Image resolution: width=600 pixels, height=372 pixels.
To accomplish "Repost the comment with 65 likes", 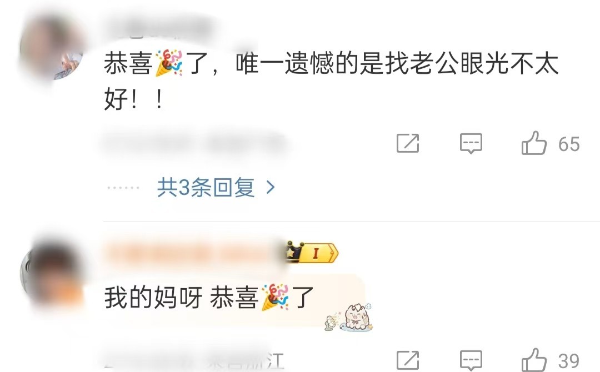I will (408, 143).
